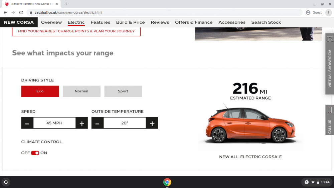Click the address bar URL
The height and width of the screenshot is (188, 334).
(68, 13)
